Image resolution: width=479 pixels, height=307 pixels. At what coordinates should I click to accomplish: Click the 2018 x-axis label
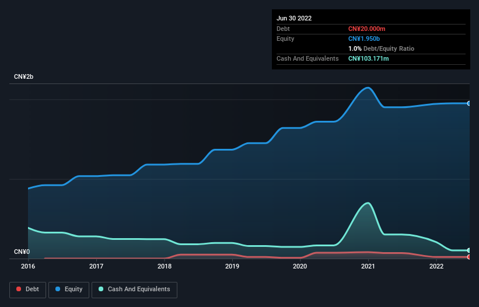coord(165,266)
